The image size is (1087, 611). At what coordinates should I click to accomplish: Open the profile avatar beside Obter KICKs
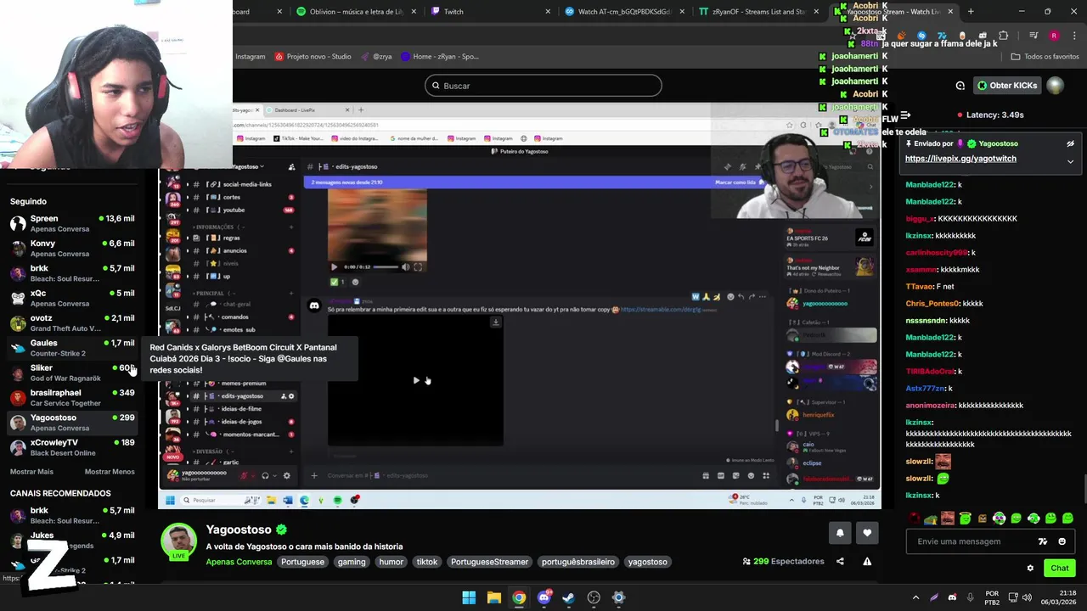coord(1055,86)
